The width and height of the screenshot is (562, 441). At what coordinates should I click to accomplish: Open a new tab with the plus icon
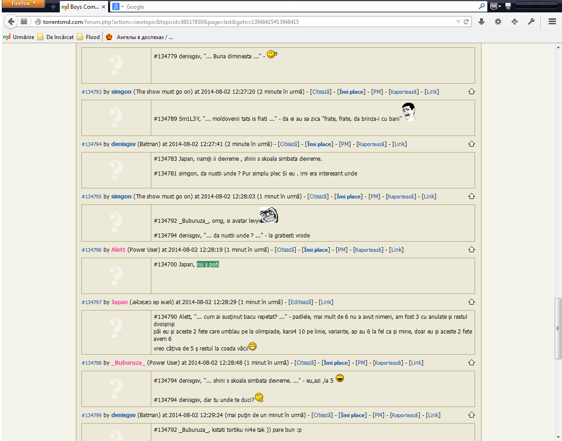pyautogui.click(x=53, y=7)
